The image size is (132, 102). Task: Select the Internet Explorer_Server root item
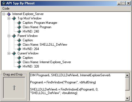[28, 14]
